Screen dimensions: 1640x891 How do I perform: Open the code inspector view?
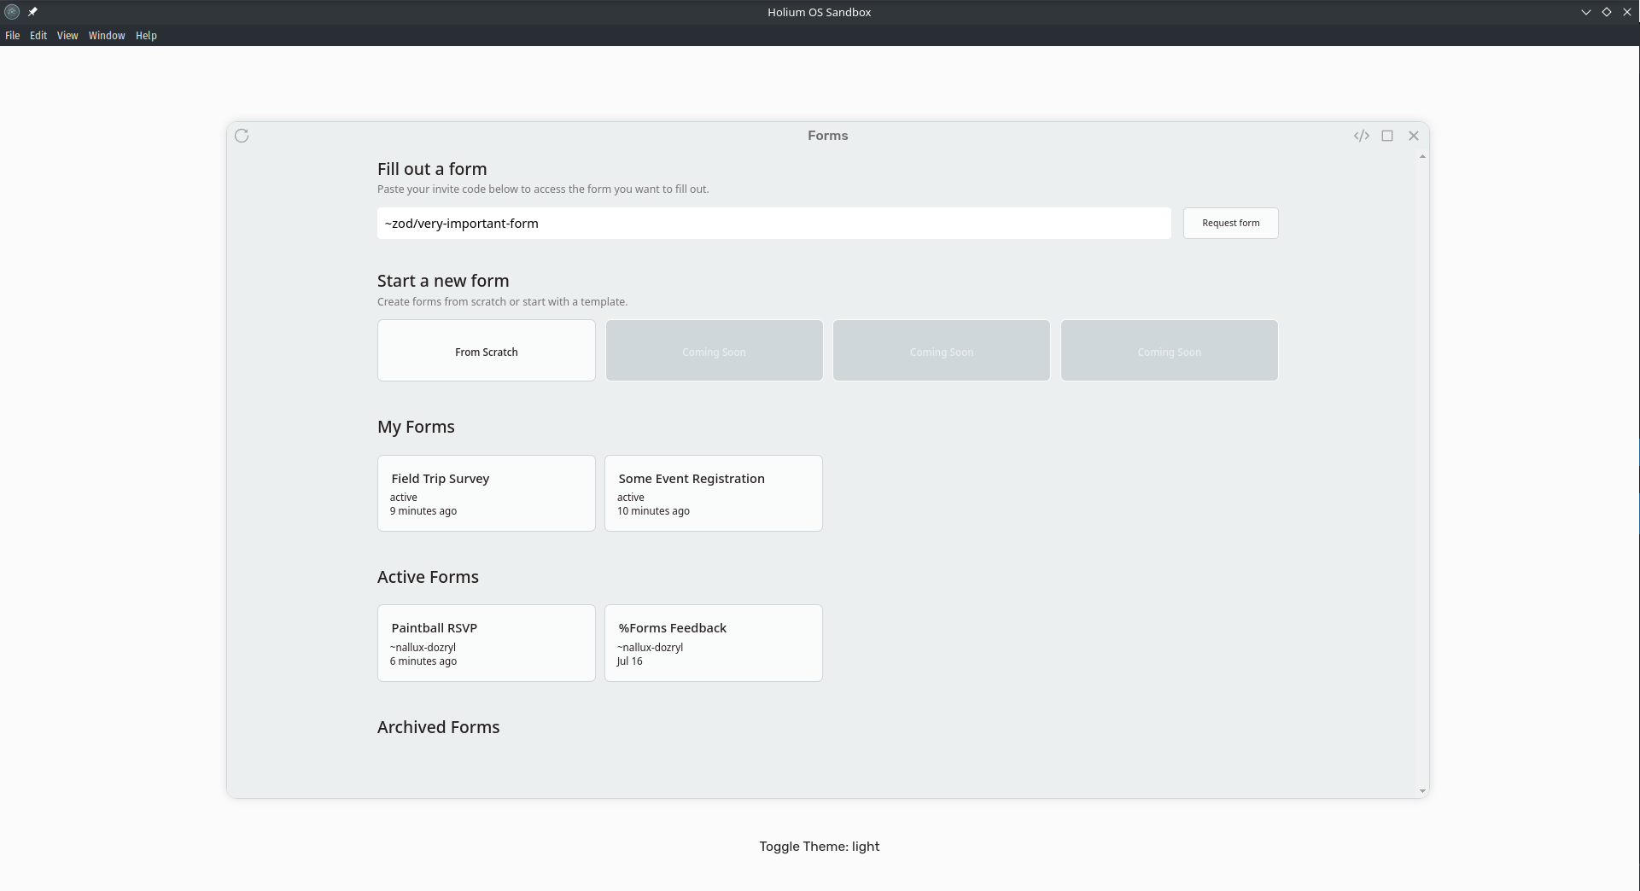coord(1362,136)
